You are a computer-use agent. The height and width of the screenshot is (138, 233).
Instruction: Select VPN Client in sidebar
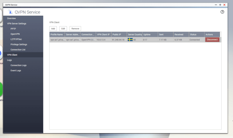(x=12, y=55)
